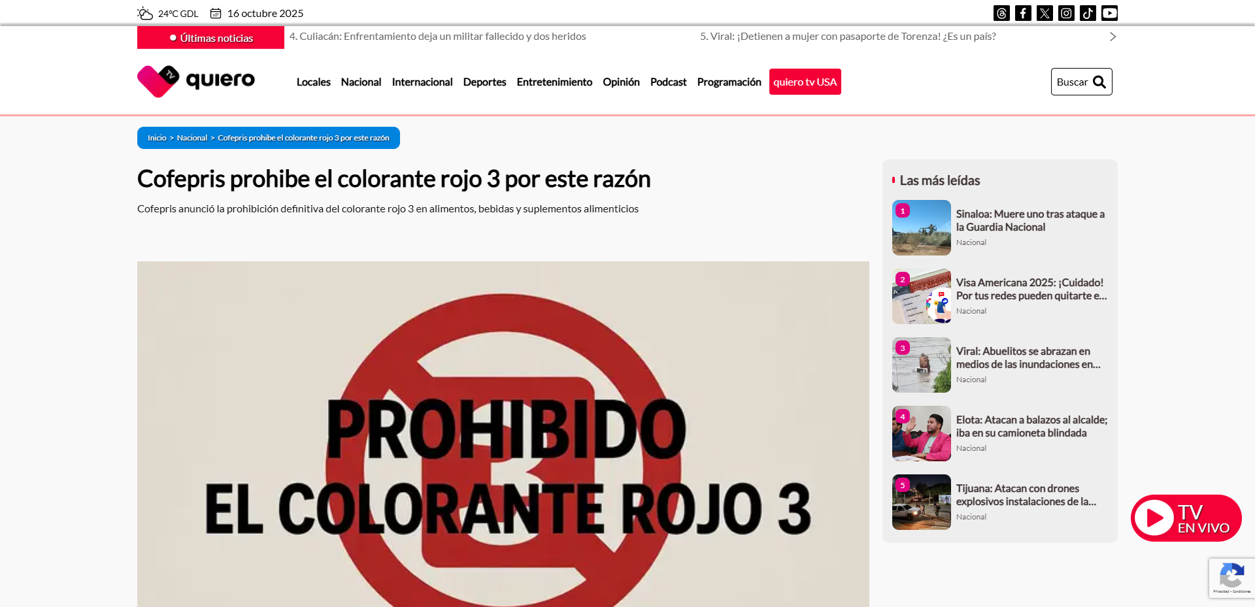Screen dimensions: 1255x607
Task: Click the Cofepris prohibe article headline
Action: tap(394, 179)
